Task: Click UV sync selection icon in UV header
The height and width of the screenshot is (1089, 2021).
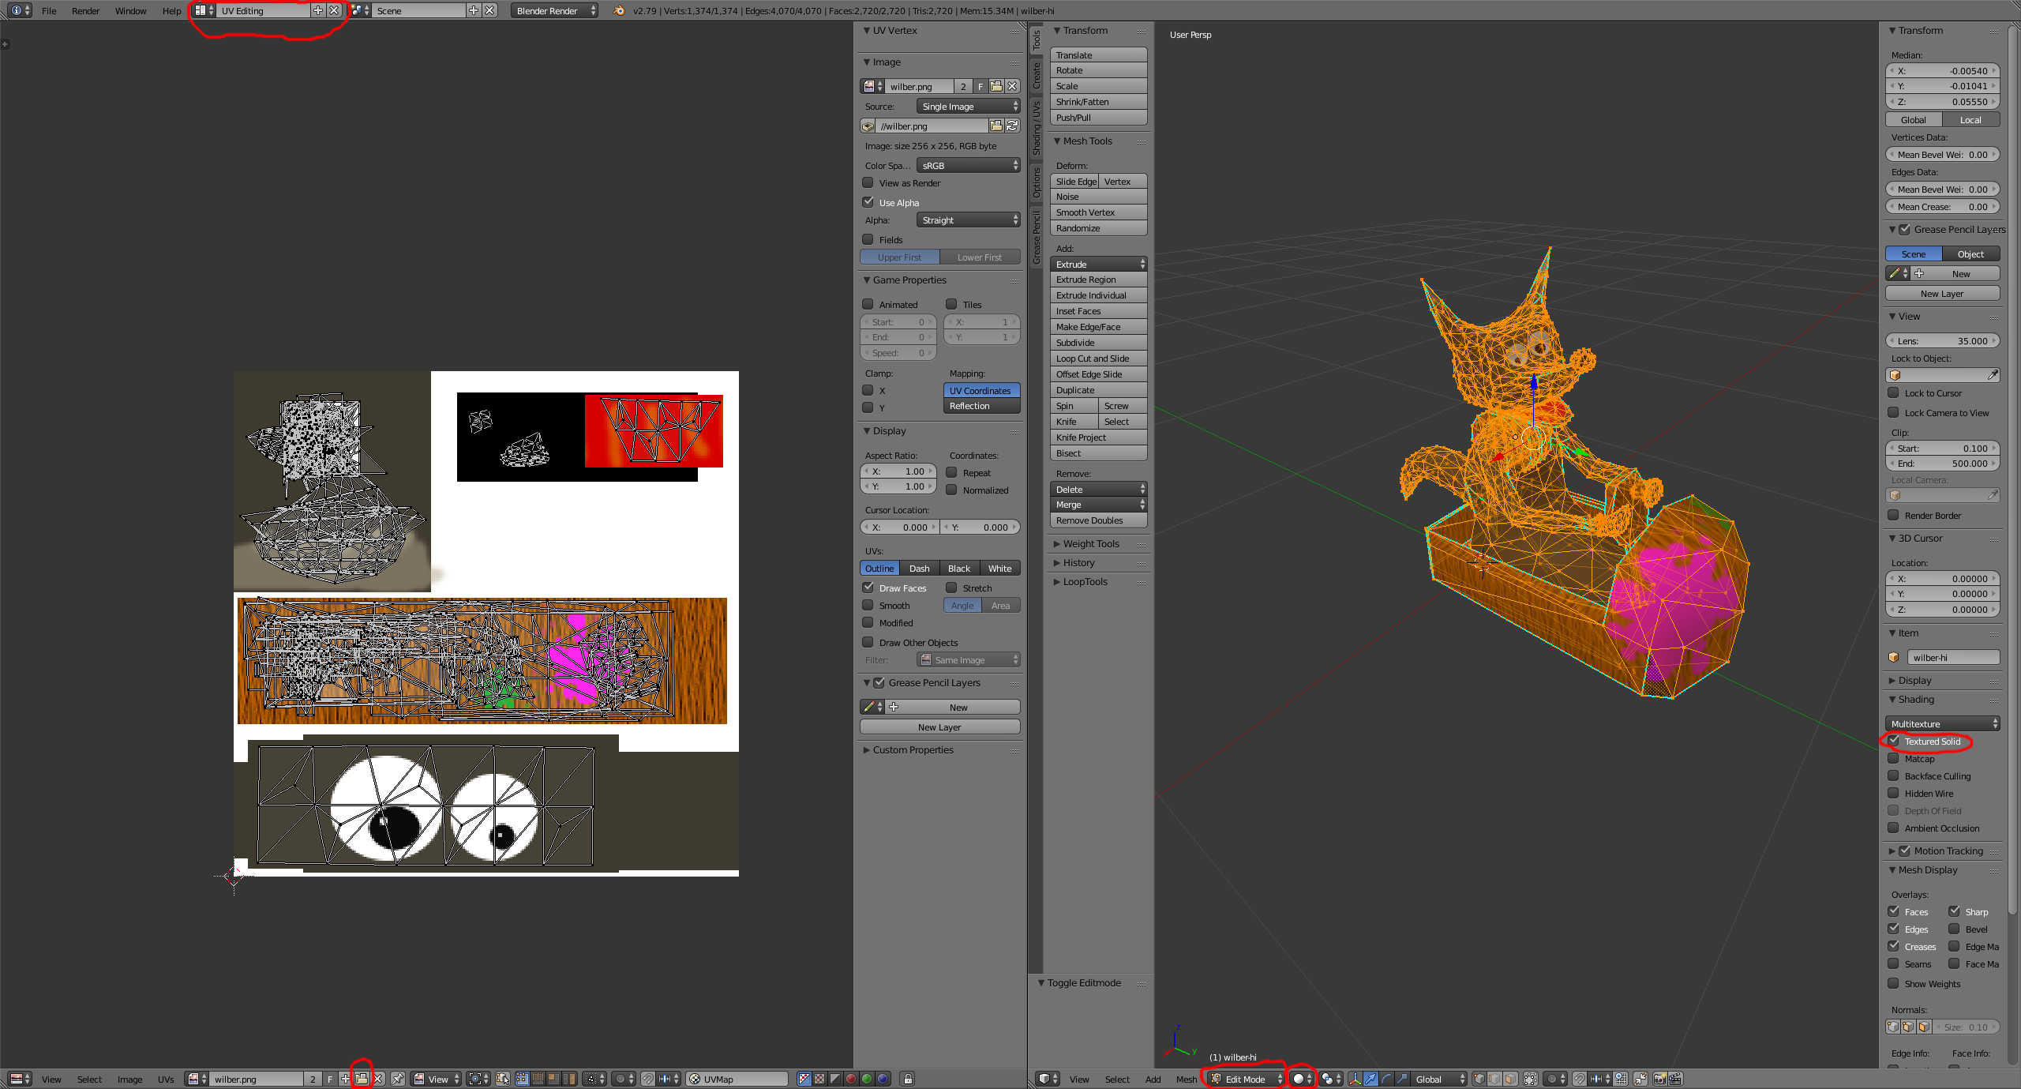Action: 503,1079
